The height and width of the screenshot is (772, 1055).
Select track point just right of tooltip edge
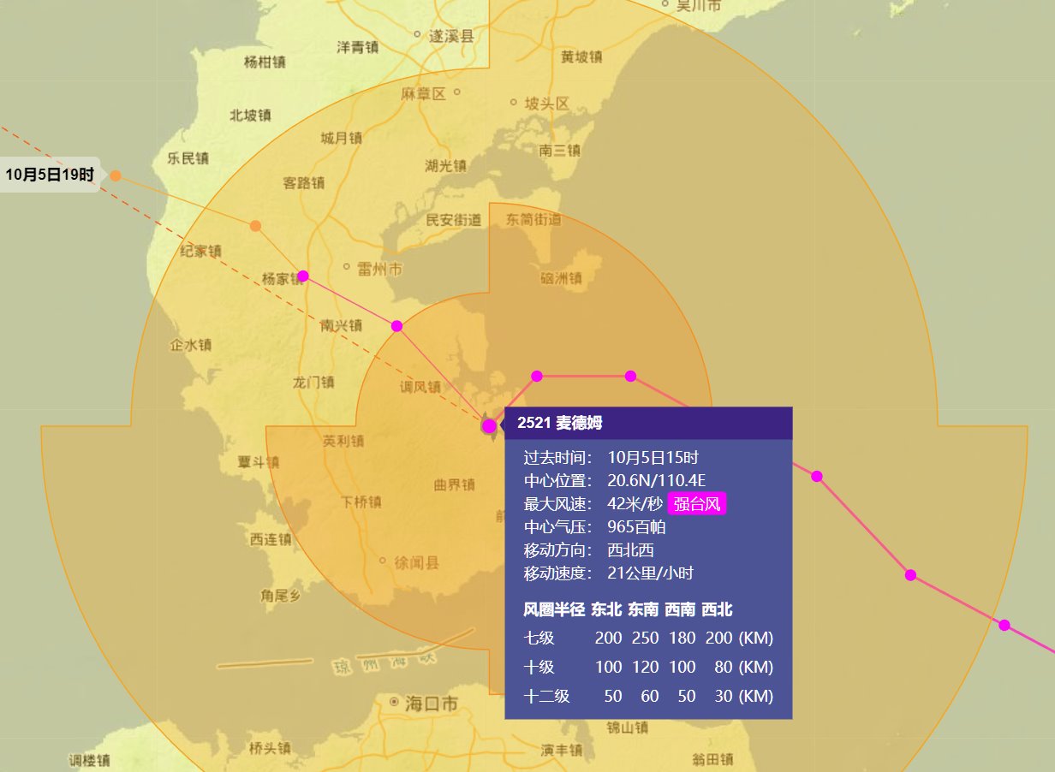click(816, 476)
